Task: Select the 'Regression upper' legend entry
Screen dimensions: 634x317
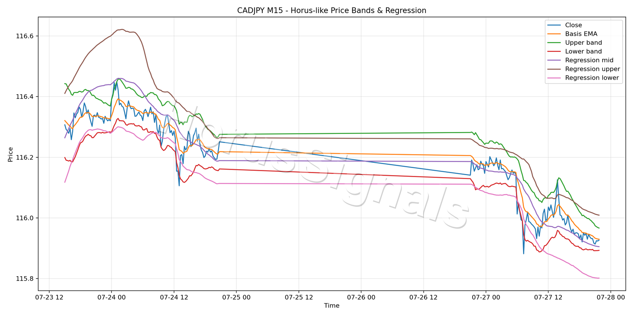Action: tap(584, 69)
